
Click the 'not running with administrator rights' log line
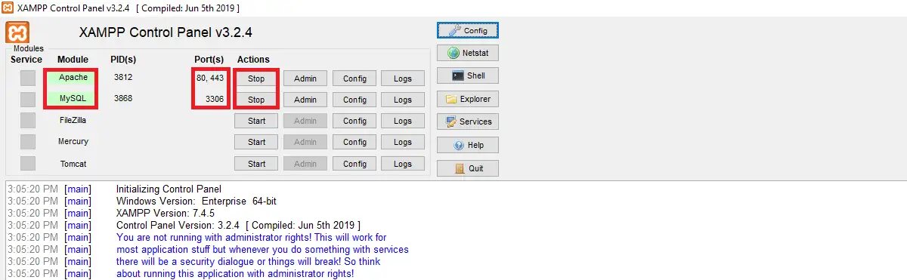[x=252, y=237]
